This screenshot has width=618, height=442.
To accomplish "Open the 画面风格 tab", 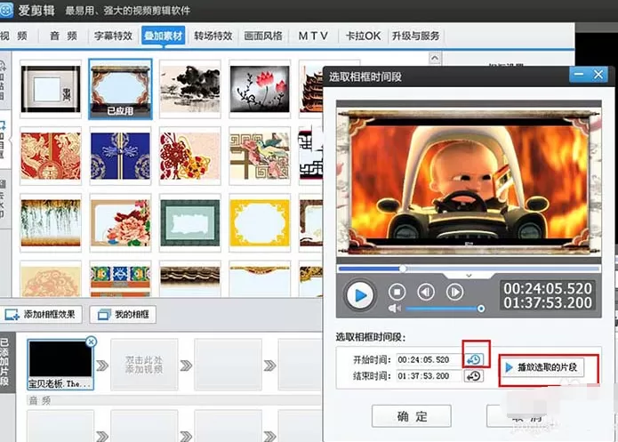I will tap(263, 36).
